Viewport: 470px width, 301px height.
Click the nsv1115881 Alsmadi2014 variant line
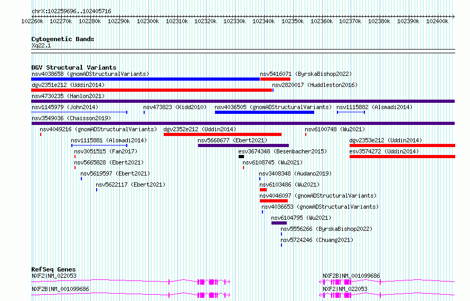(99, 145)
